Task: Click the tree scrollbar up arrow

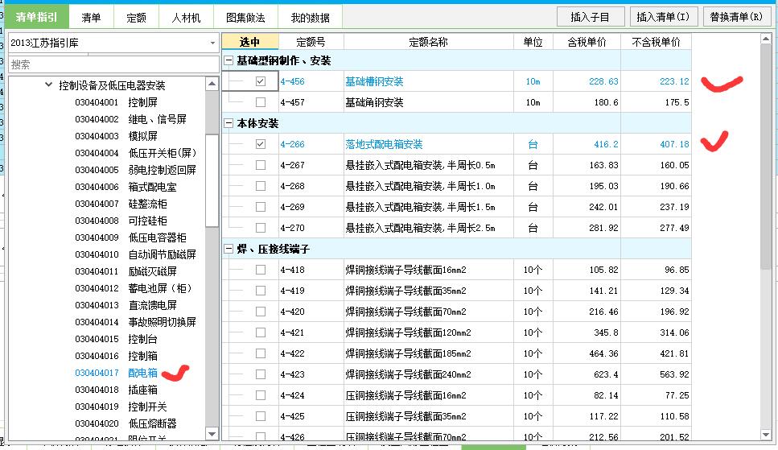Action: 212,84
